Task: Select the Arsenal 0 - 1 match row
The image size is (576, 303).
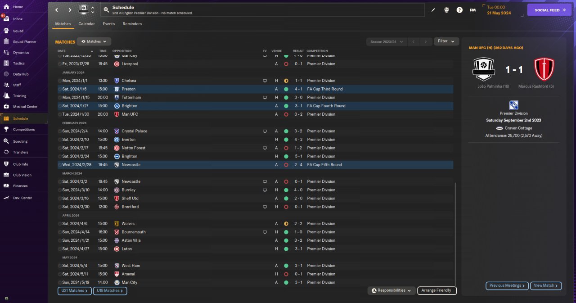Action: tap(255, 274)
